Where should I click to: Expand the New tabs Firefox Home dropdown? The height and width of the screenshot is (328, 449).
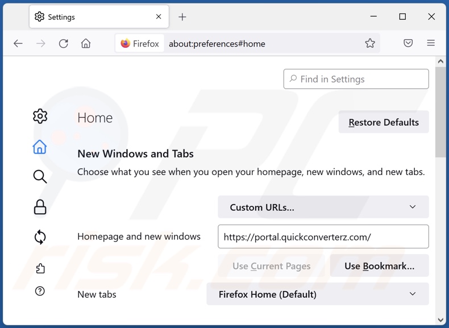click(x=317, y=294)
